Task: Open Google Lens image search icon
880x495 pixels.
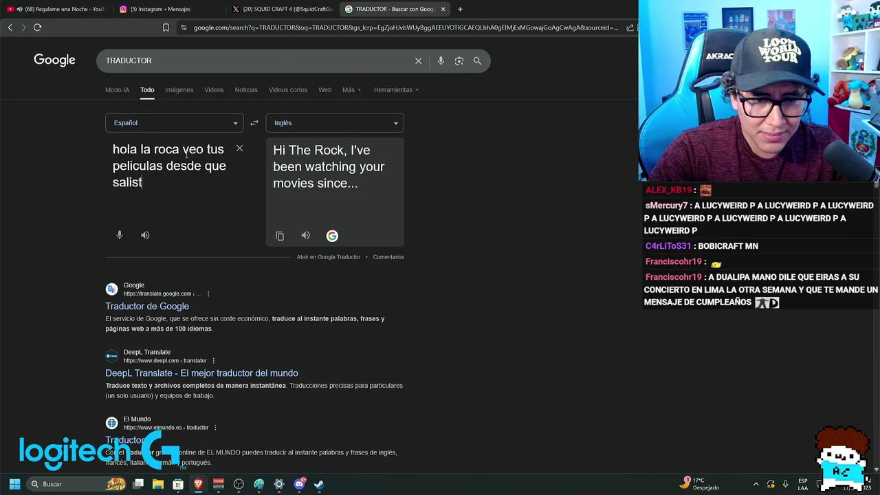Action: [x=459, y=60]
